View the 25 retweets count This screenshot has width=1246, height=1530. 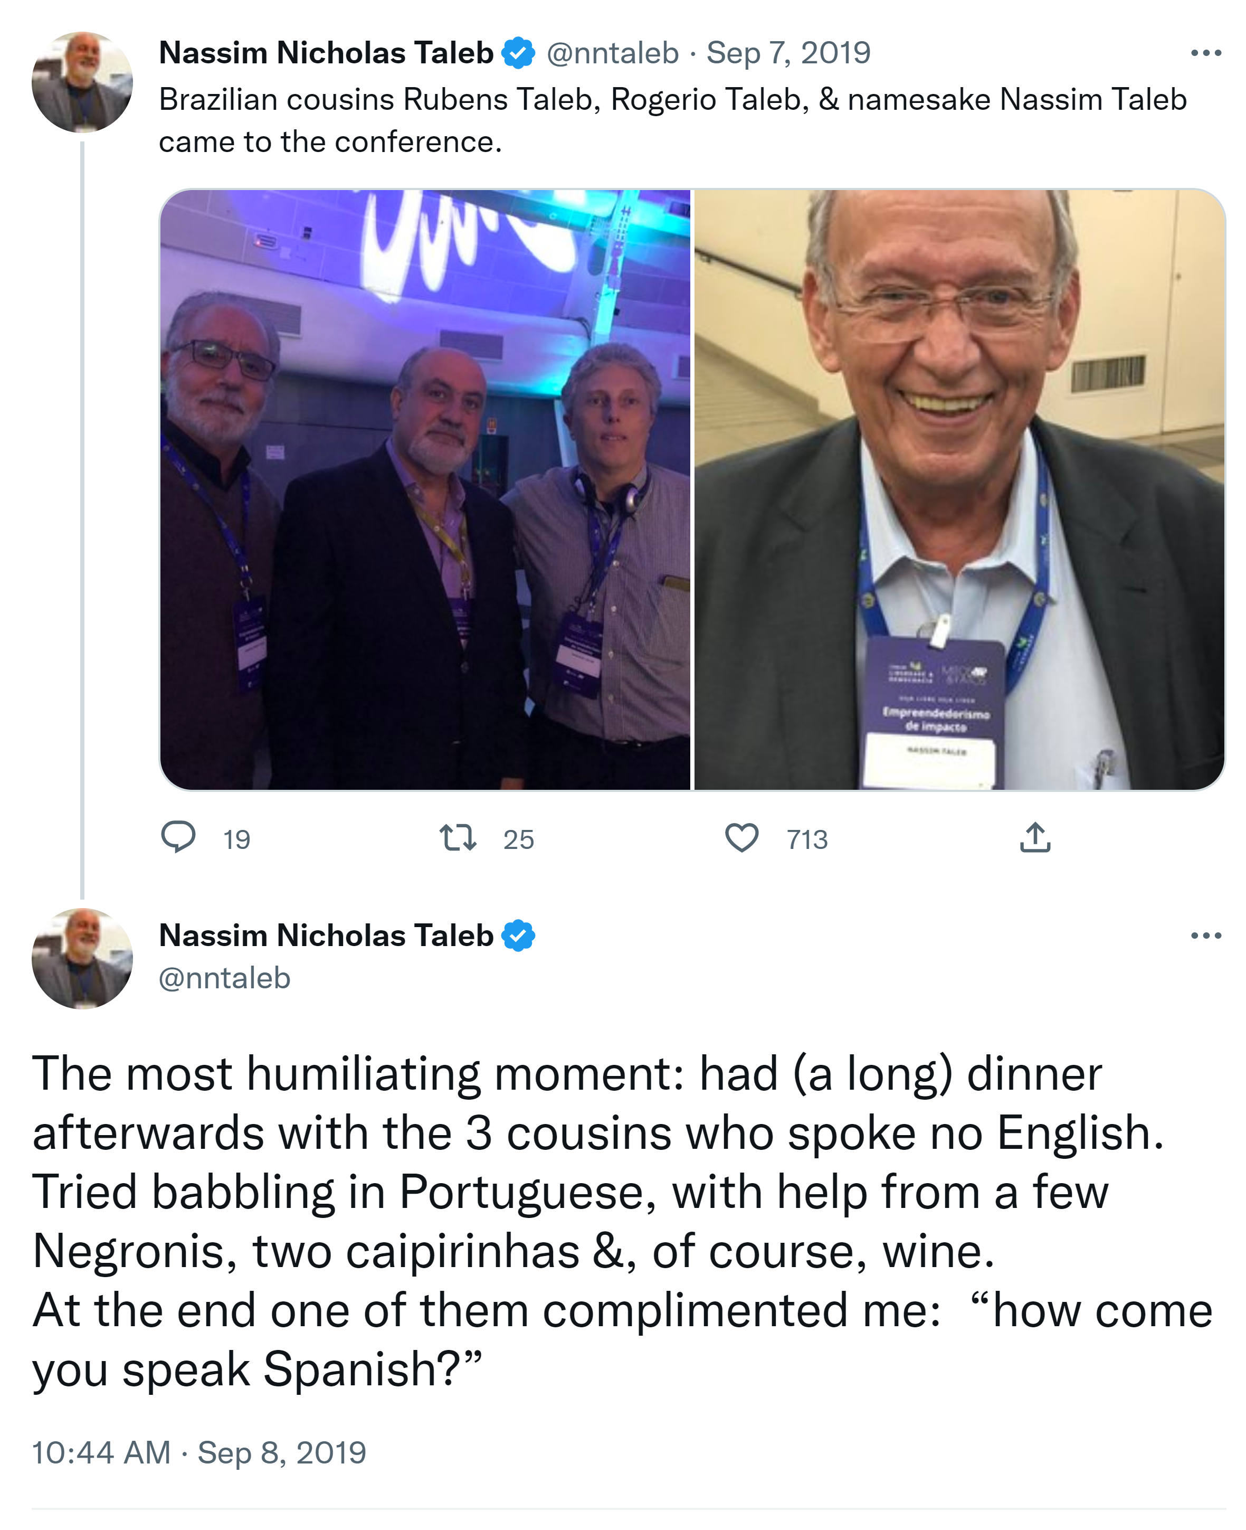click(518, 839)
